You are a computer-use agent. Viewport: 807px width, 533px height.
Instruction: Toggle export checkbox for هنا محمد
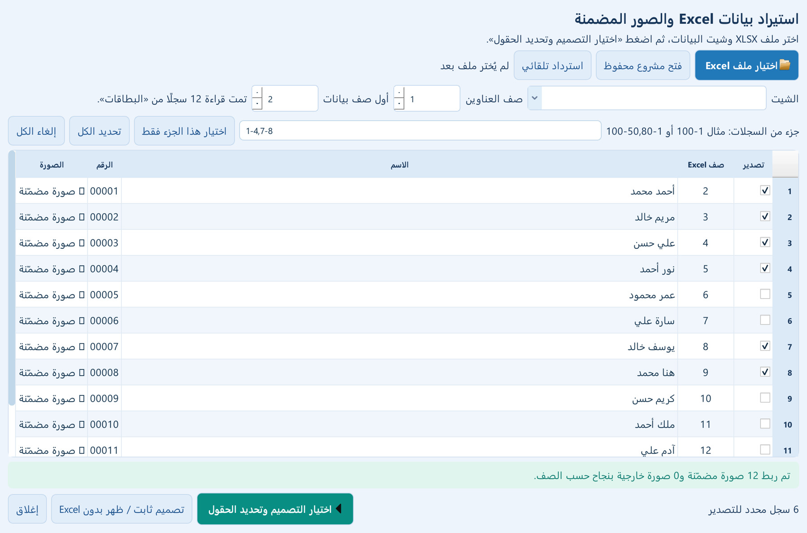[765, 372]
